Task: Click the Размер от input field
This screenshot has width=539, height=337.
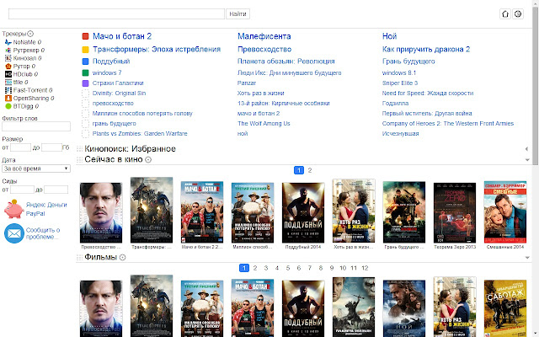Action: (20, 148)
